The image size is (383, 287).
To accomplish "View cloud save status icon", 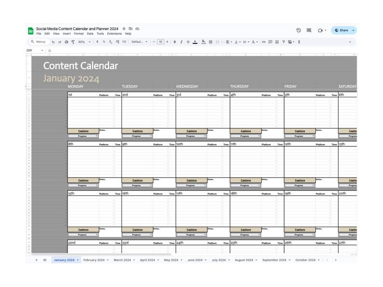I will click(137, 28).
